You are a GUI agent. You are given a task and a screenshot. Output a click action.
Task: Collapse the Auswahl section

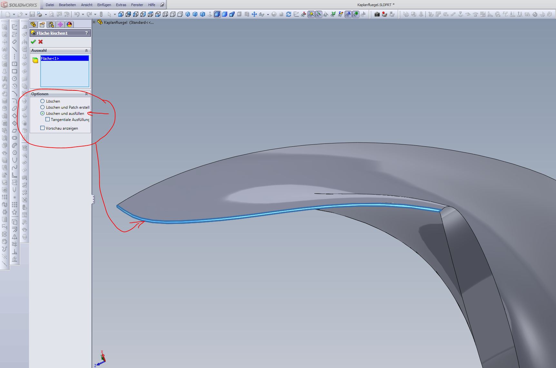pyautogui.click(x=86, y=51)
